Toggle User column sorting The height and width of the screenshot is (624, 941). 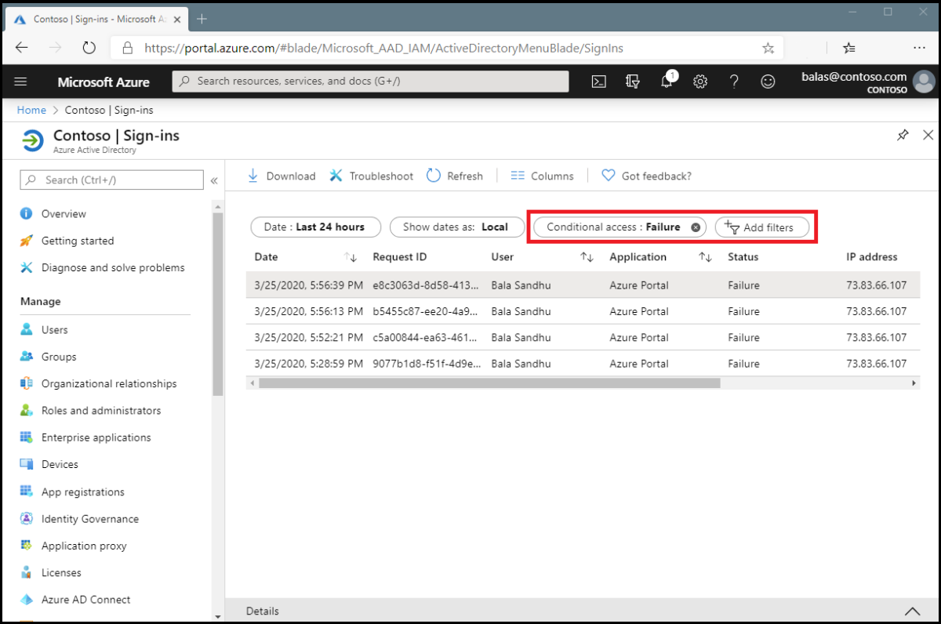587,256
